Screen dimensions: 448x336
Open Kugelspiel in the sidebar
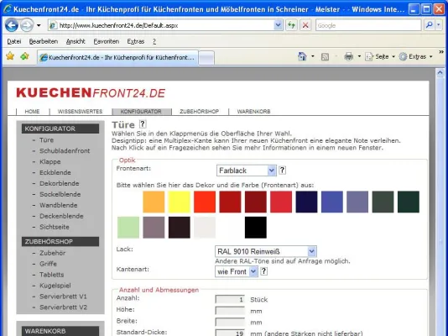(55, 286)
